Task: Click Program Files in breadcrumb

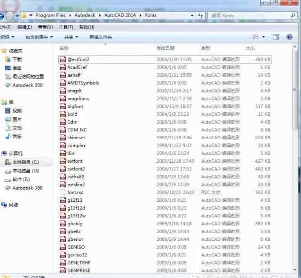Action: [51, 16]
